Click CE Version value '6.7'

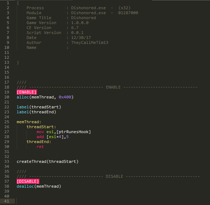(x=75, y=28)
